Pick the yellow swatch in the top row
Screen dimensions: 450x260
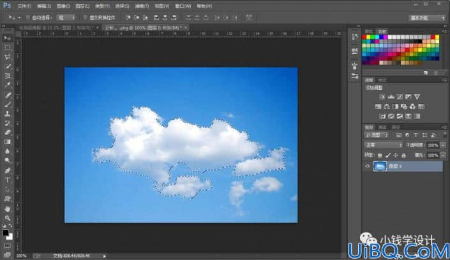point(368,37)
